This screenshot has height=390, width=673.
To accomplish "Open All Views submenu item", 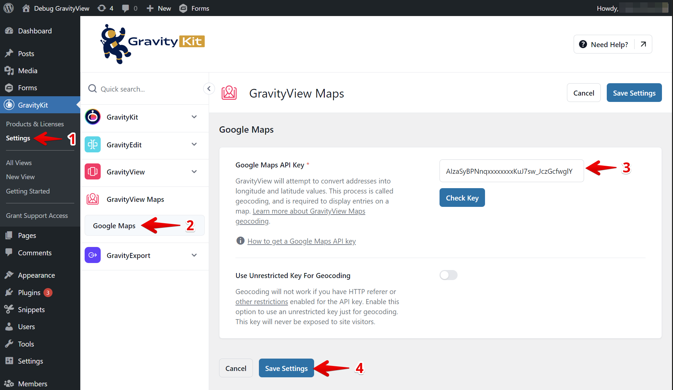I will 19,163.
